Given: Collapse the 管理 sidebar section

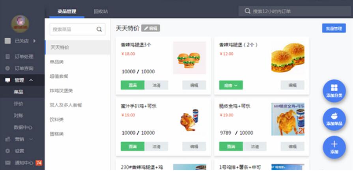Looking at the screenshot, I should tap(31, 80).
